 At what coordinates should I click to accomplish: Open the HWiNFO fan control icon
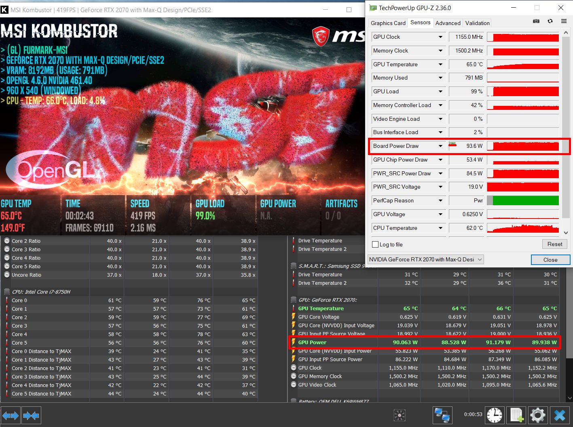click(399, 415)
